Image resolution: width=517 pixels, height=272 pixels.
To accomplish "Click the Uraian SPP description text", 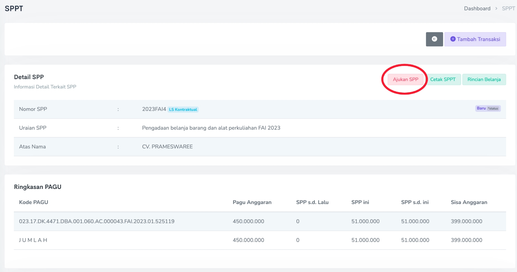I will (x=211, y=128).
